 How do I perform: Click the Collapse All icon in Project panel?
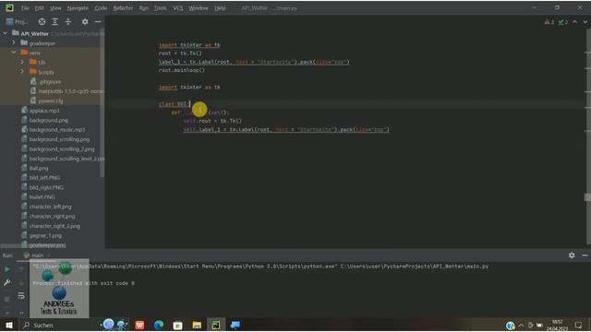tap(68, 22)
